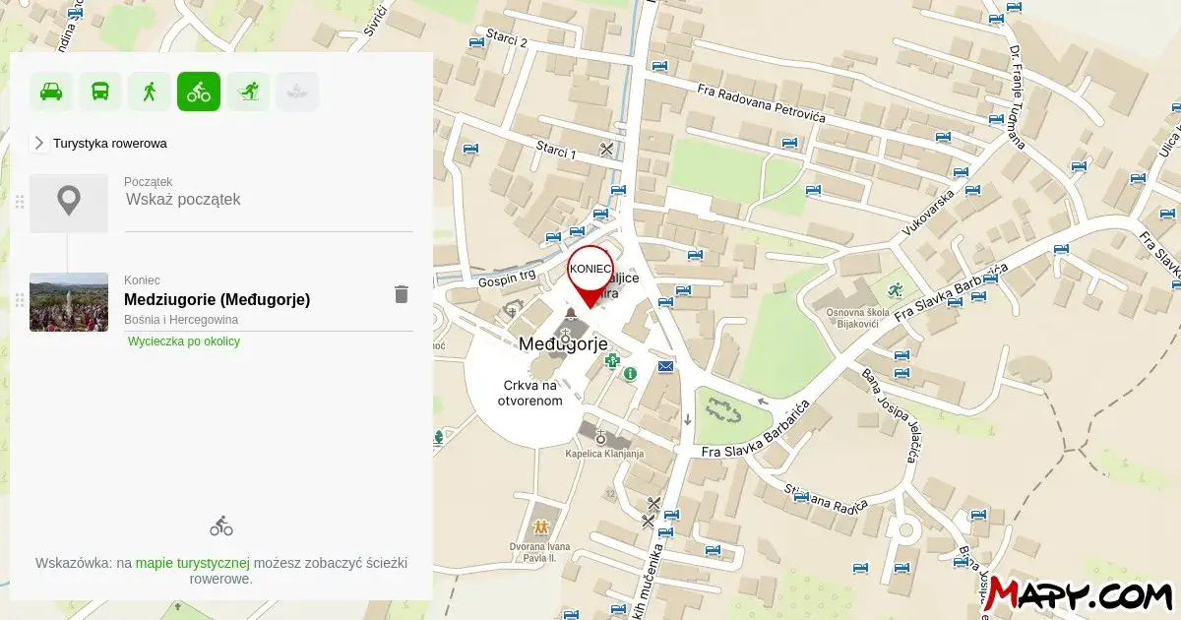The width and height of the screenshot is (1181, 620).
Task: Delete the Medziugorie destination with trash icon
Action: click(x=401, y=294)
